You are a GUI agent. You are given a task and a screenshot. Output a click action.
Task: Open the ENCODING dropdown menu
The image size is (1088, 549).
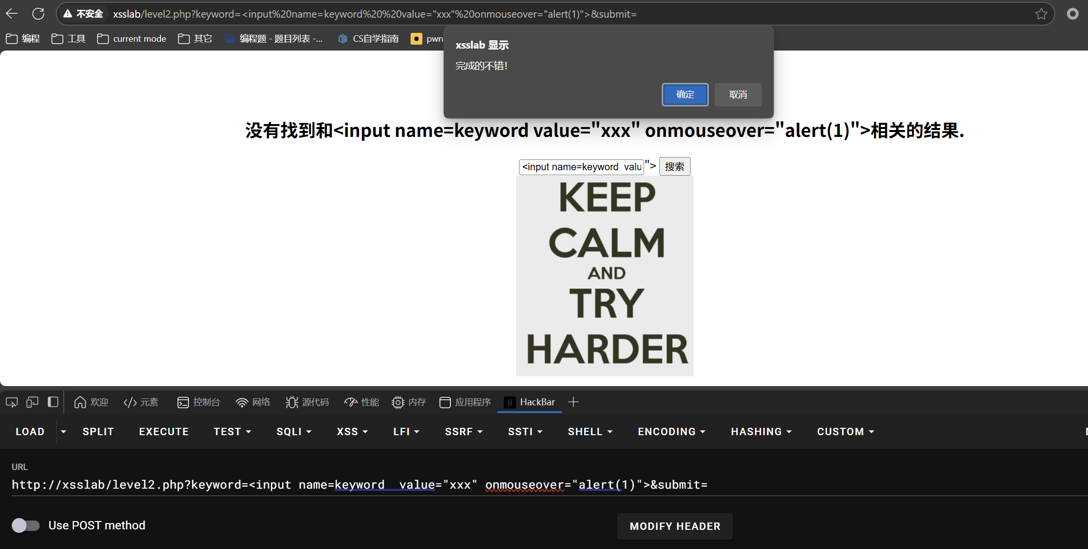(672, 432)
